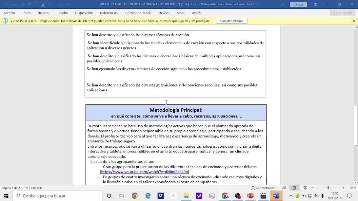The image size is (358, 201).
Task: Open PowerPoint from the taskbar
Action: tap(250, 196)
